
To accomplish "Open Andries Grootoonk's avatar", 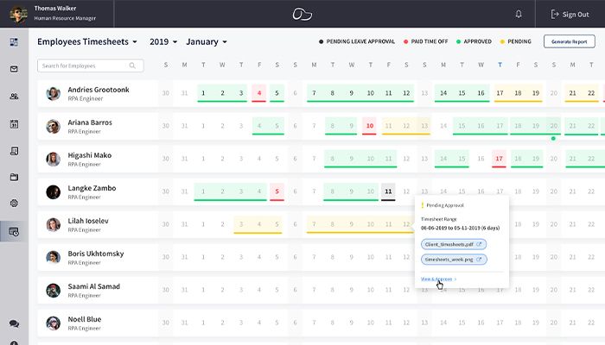I will click(x=54, y=93).
